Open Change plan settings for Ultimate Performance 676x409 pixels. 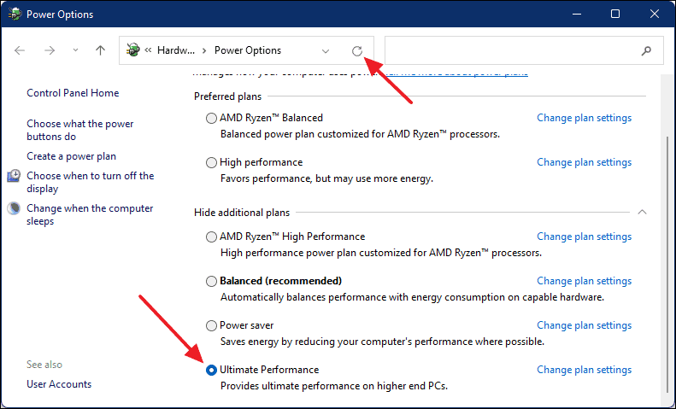(585, 370)
